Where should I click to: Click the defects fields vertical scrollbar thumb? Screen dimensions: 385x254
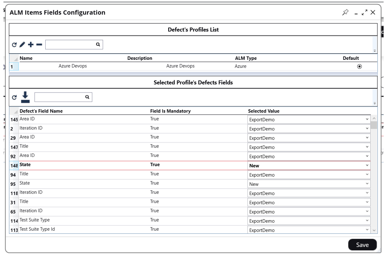[374, 125]
